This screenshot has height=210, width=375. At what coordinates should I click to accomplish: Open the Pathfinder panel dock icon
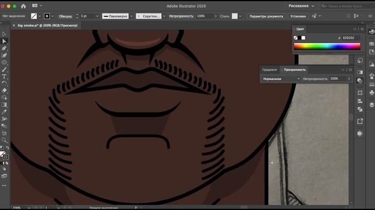(360, 109)
